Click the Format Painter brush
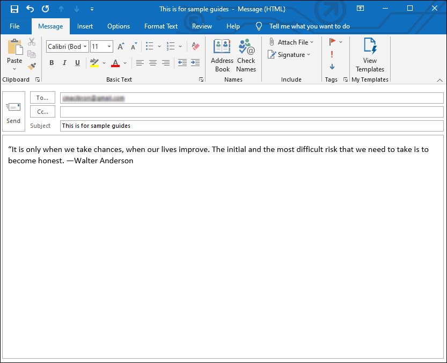This screenshot has width=447, height=363. (x=32, y=67)
